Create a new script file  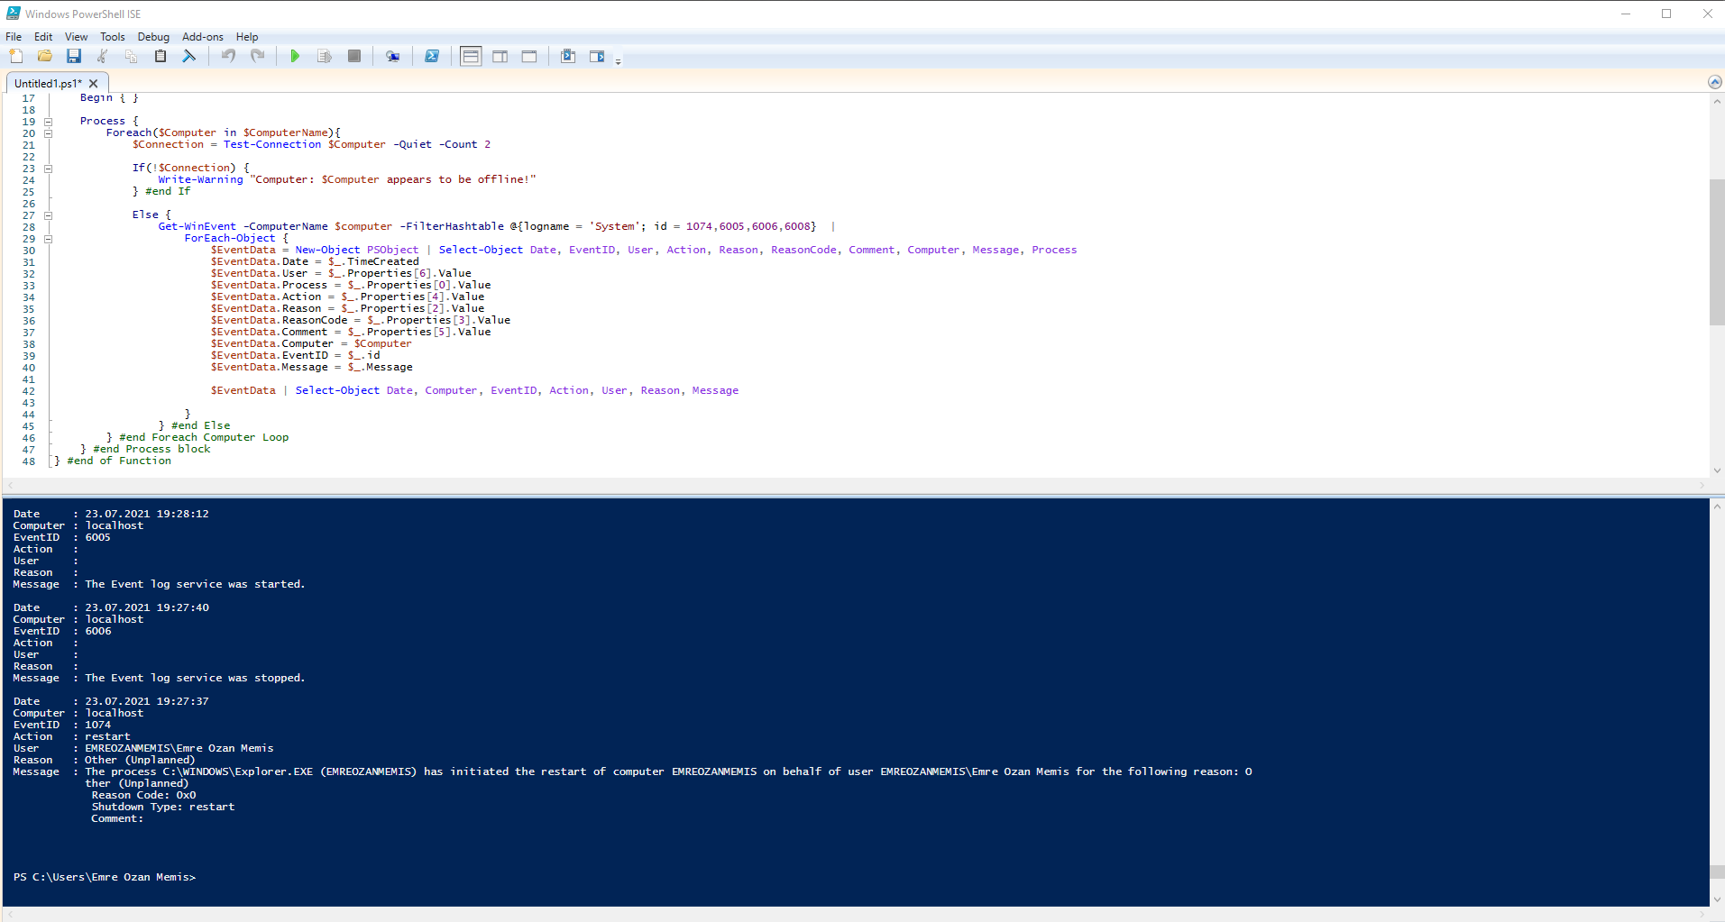(x=15, y=56)
